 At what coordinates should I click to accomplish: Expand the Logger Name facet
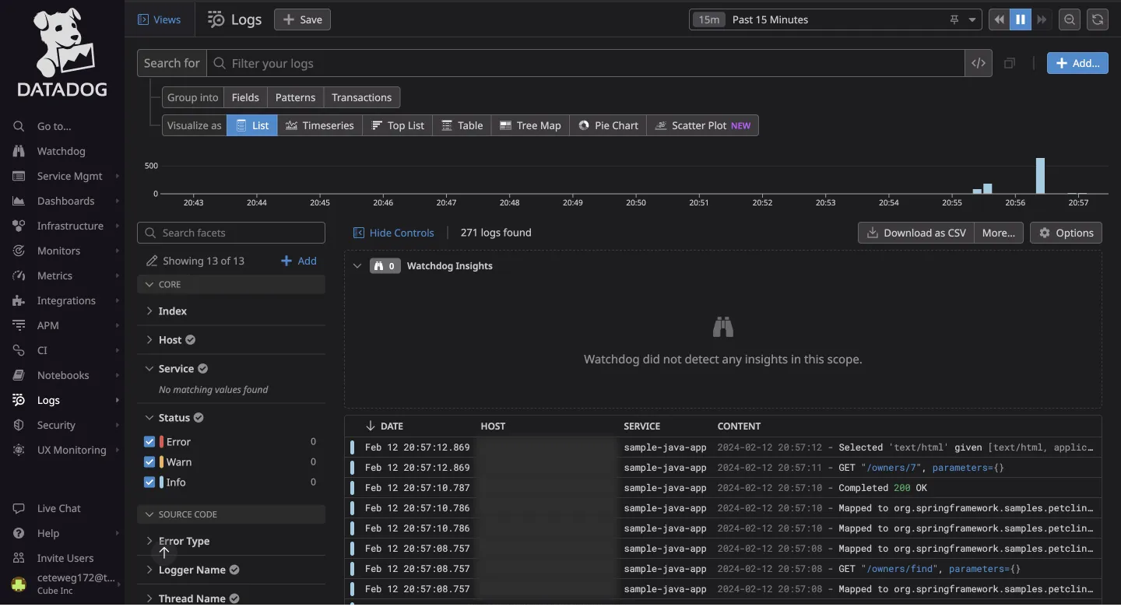149,570
